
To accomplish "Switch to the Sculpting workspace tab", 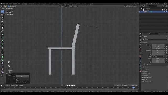I will 35,4.
